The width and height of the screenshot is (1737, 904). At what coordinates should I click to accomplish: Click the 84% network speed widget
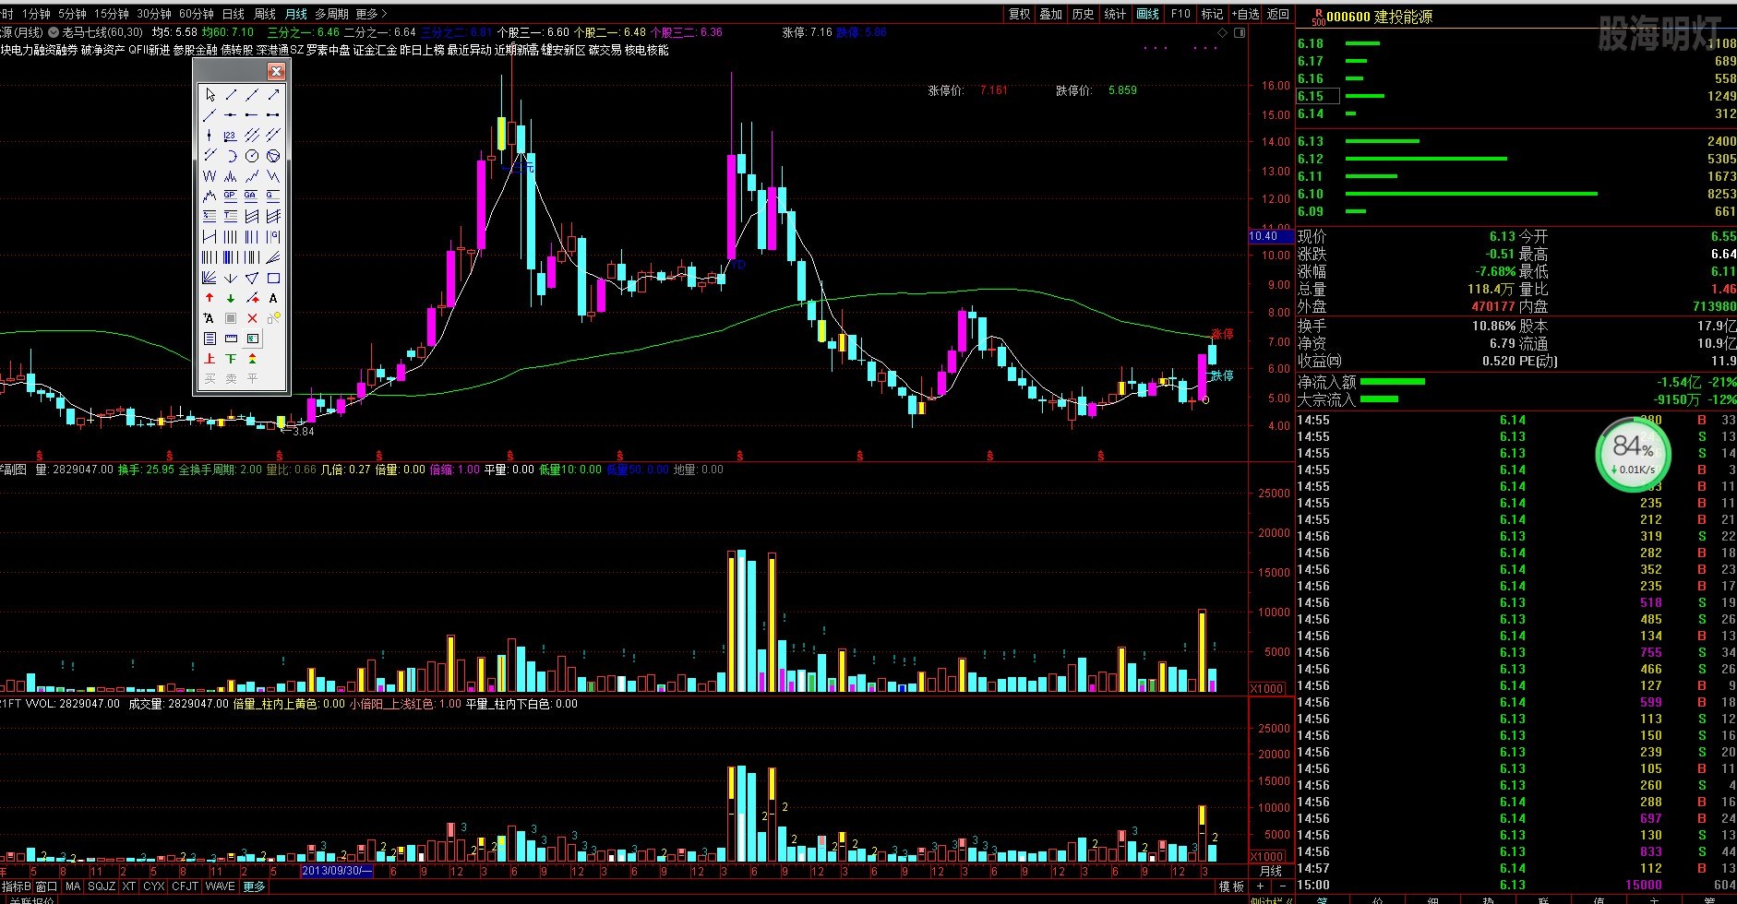coord(1633,454)
